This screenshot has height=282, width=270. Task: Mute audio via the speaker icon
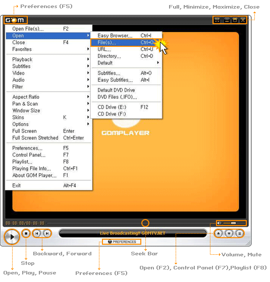[219, 223]
